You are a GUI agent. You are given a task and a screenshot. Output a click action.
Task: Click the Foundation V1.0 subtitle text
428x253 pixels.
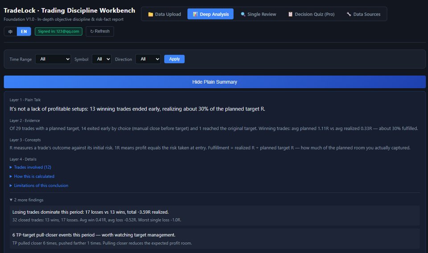64,19
